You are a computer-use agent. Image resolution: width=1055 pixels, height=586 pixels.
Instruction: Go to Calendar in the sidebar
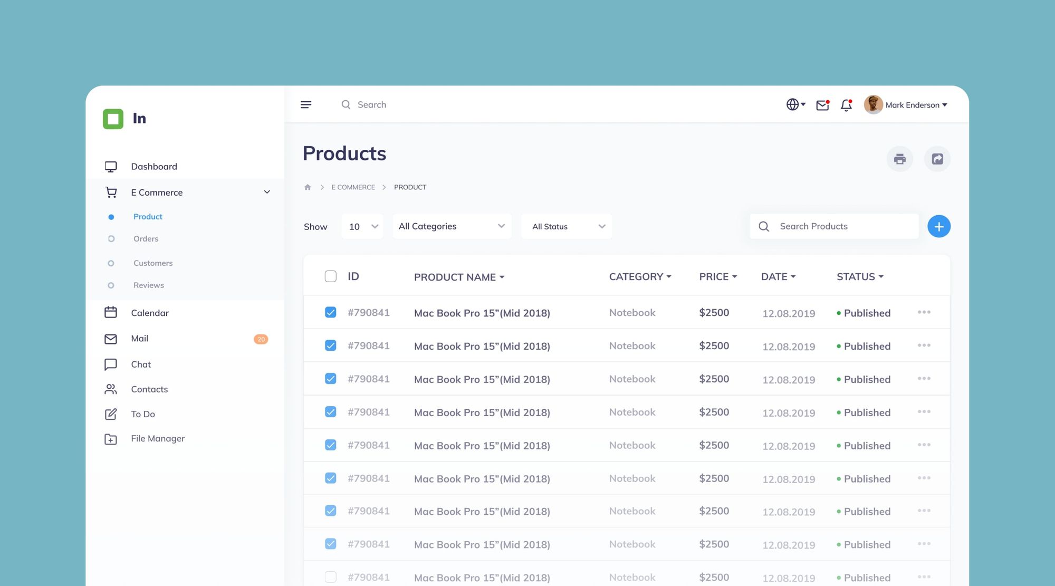[150, 313]
